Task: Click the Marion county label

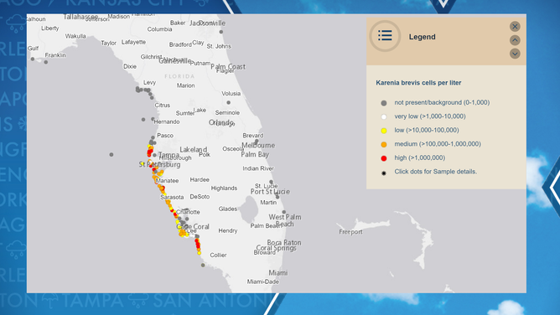Action: point(186,85)
